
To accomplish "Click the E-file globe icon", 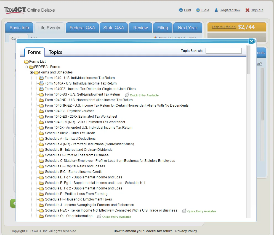I will [198, 10].
